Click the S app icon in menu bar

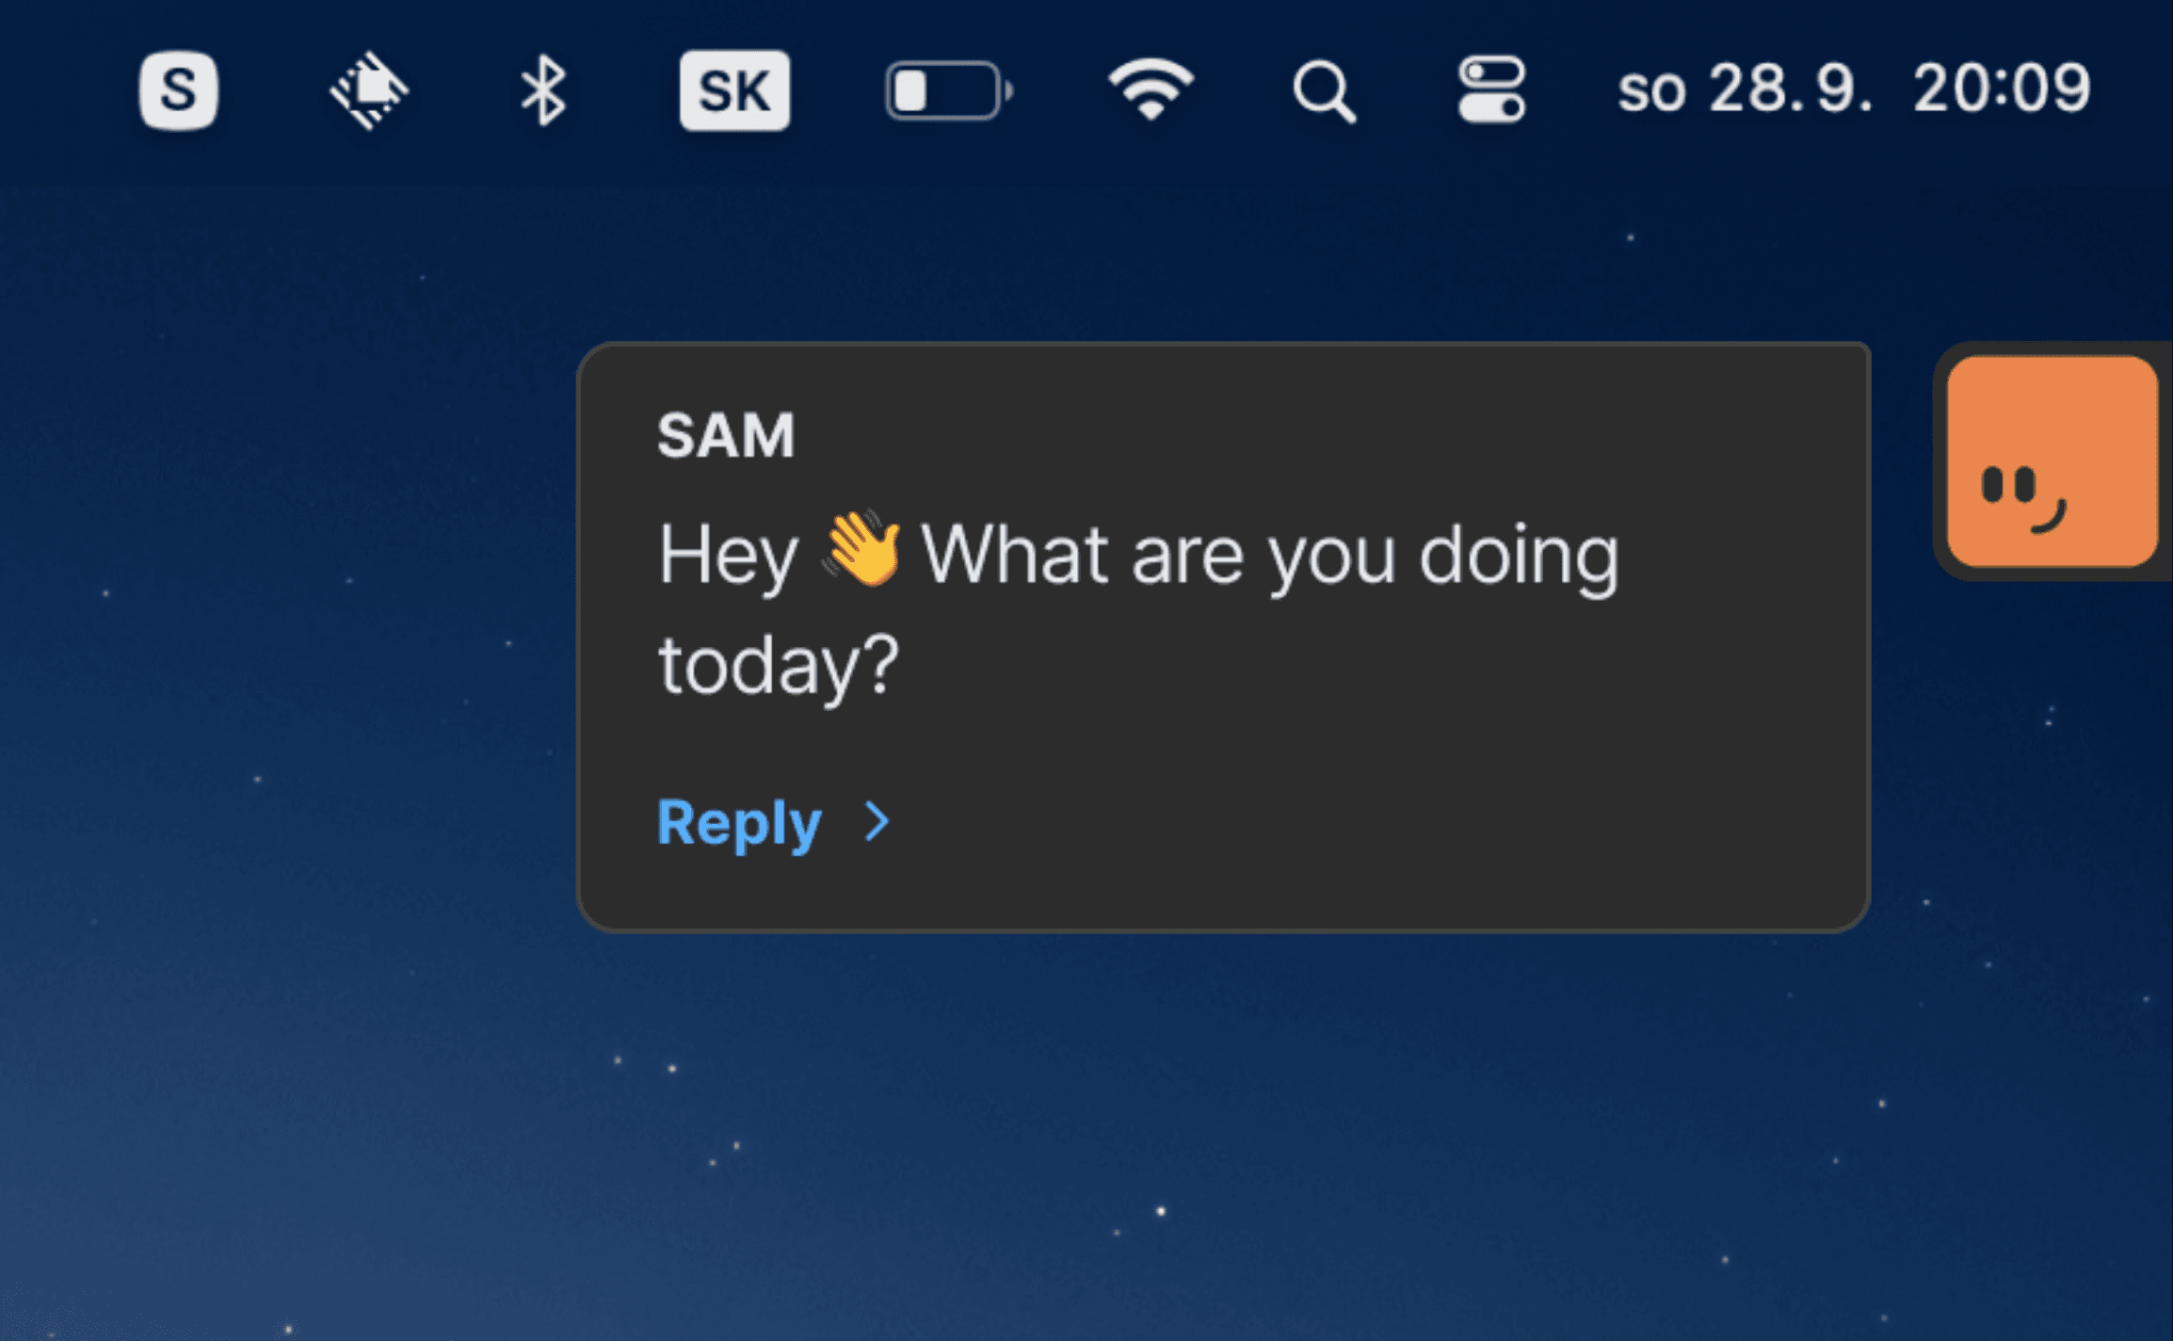[x=179, y=90]
